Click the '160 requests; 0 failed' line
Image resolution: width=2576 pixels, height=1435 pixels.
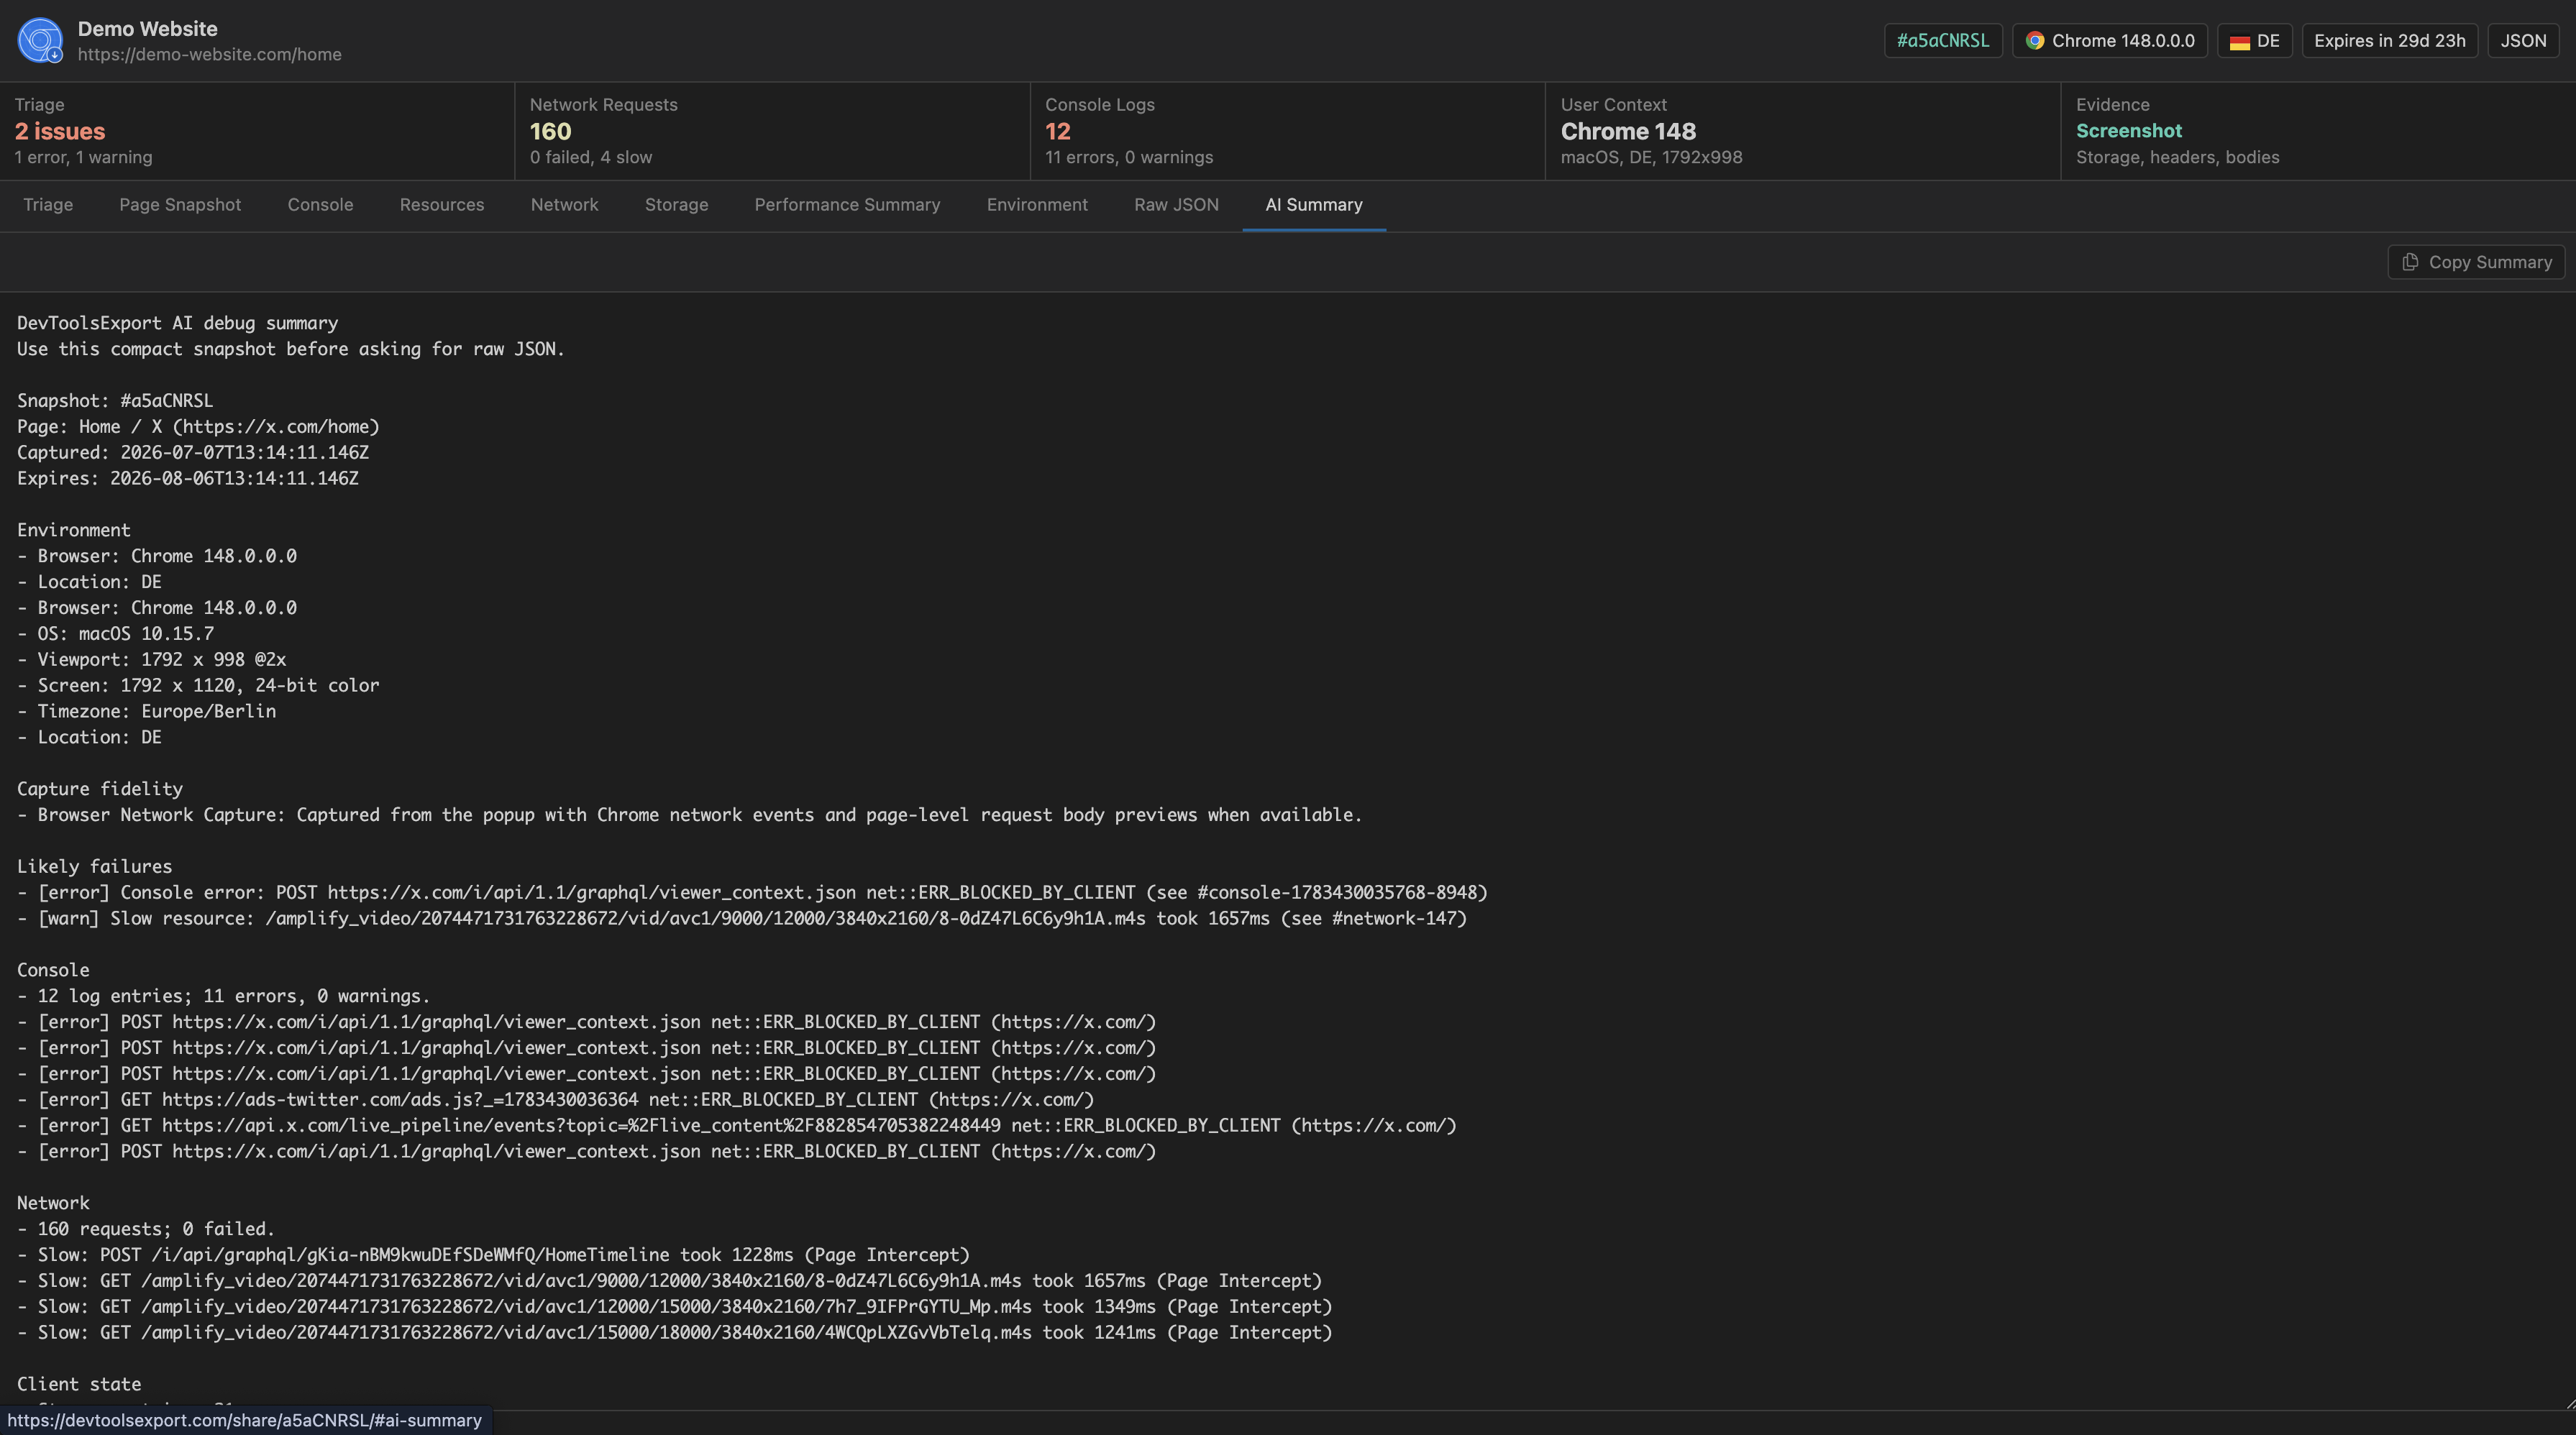click(146, 1229)
